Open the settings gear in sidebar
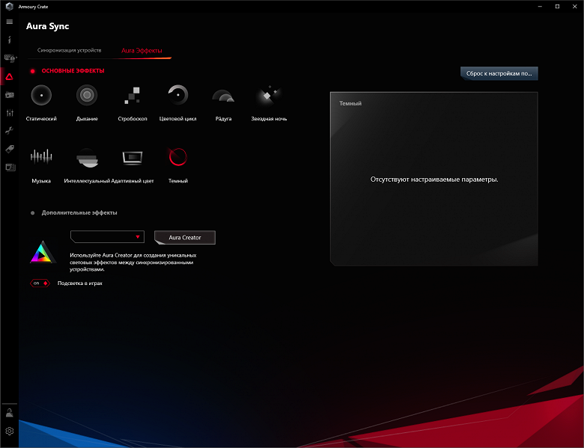The height and width of the screenshot is (448, 584). (x=9, y=431)
